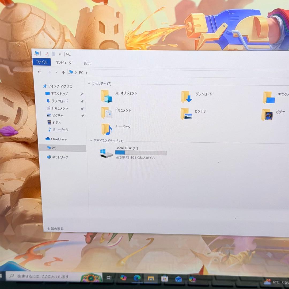Collapse the フォルダー (7) group chevron
Image resolution: width=289 pixels, height=289 pixels.
tap(89, 83)
